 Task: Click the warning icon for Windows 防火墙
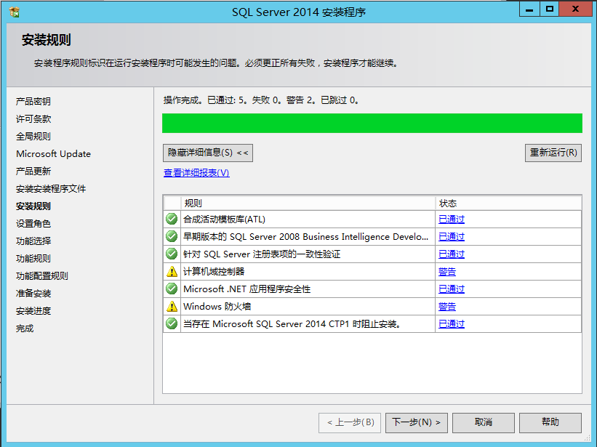pos(172,306)
